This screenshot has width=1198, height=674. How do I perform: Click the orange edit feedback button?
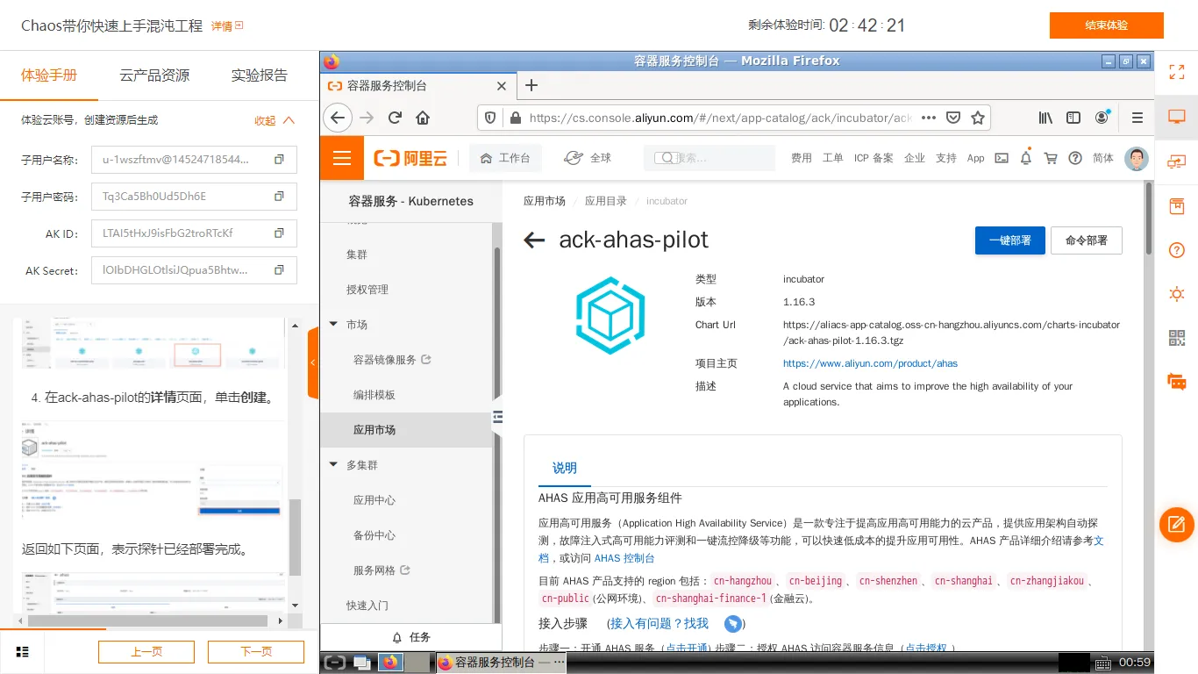[1177, 525]
